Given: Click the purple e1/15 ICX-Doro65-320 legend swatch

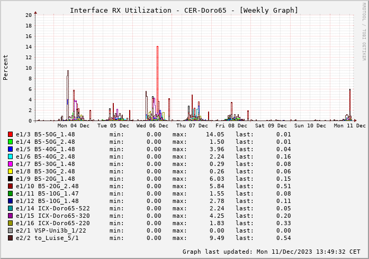Looking at the screenshot, I should point(10,216).
